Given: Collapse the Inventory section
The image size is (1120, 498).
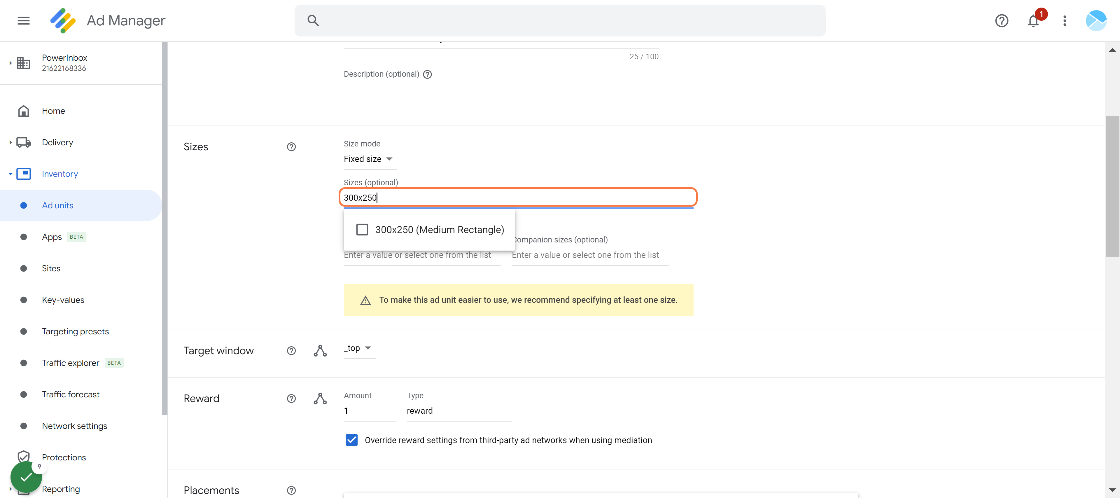Looking at the screenshot, I should 10,174.
